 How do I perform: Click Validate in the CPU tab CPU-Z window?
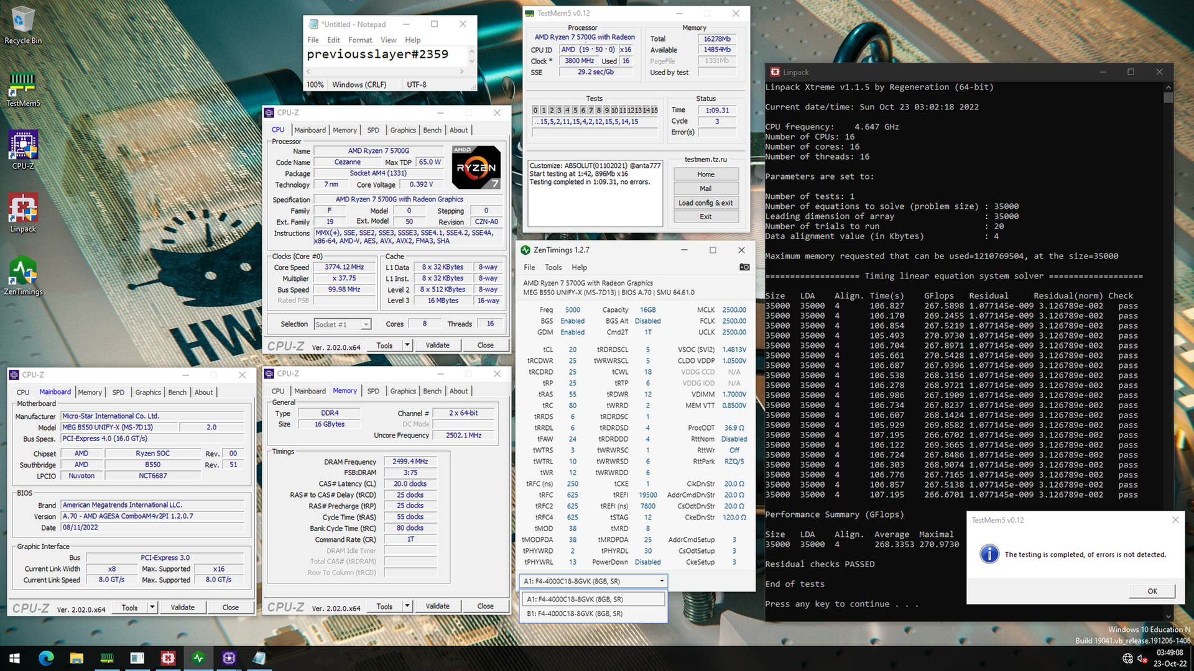click(x=437, y=345)
